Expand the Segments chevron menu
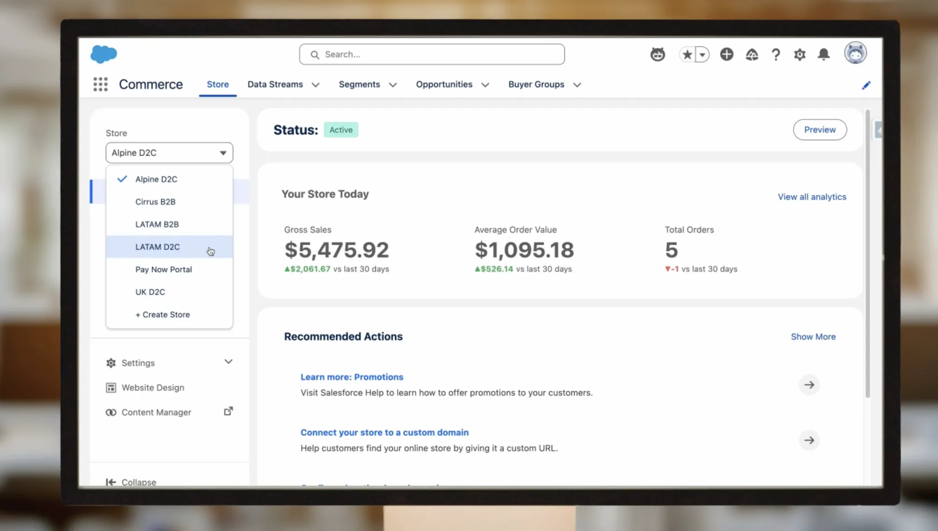938x531 pixels. (x=393, y=85)
